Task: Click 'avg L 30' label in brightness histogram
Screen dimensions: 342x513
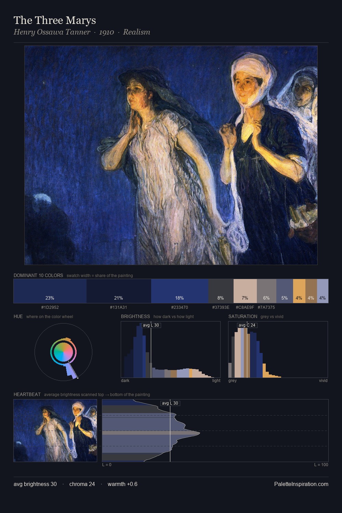Action: [151, 325]
